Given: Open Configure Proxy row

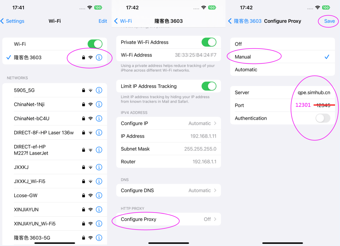Looking at the screenshot, I should point(169,219).
